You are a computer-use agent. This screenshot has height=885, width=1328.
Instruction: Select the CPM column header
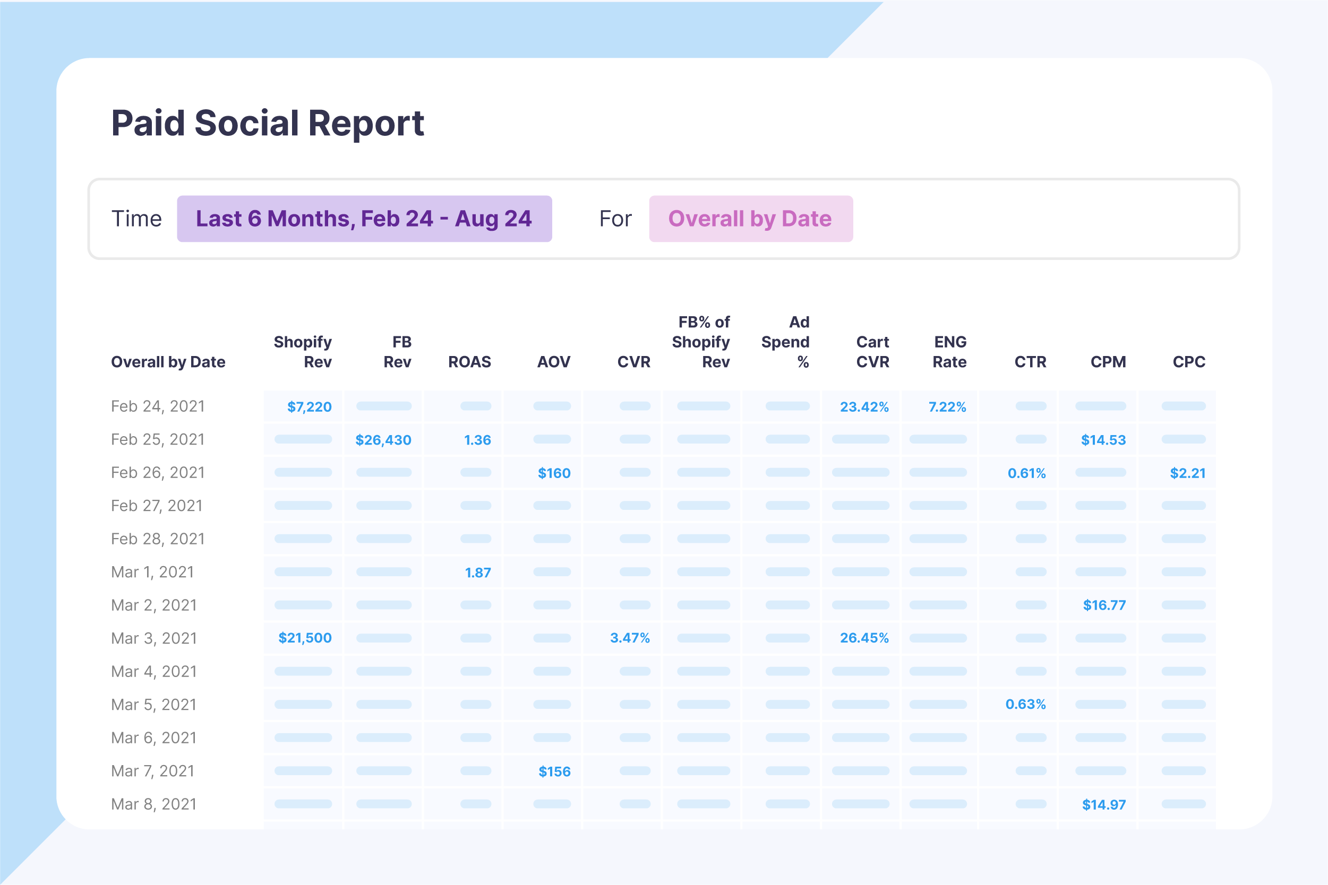(x=1107, y=362)
